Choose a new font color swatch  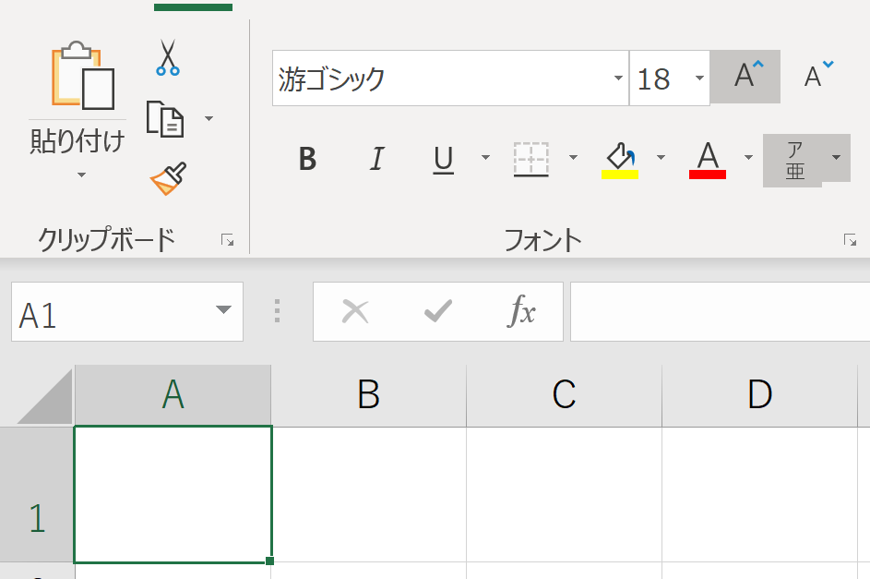[x=707, y=159]
